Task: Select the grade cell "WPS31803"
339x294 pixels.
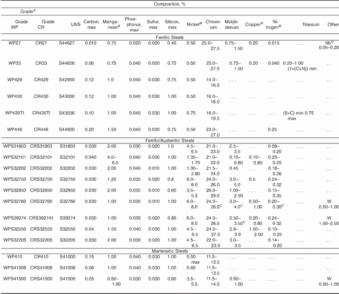Action: click(14, 146)
